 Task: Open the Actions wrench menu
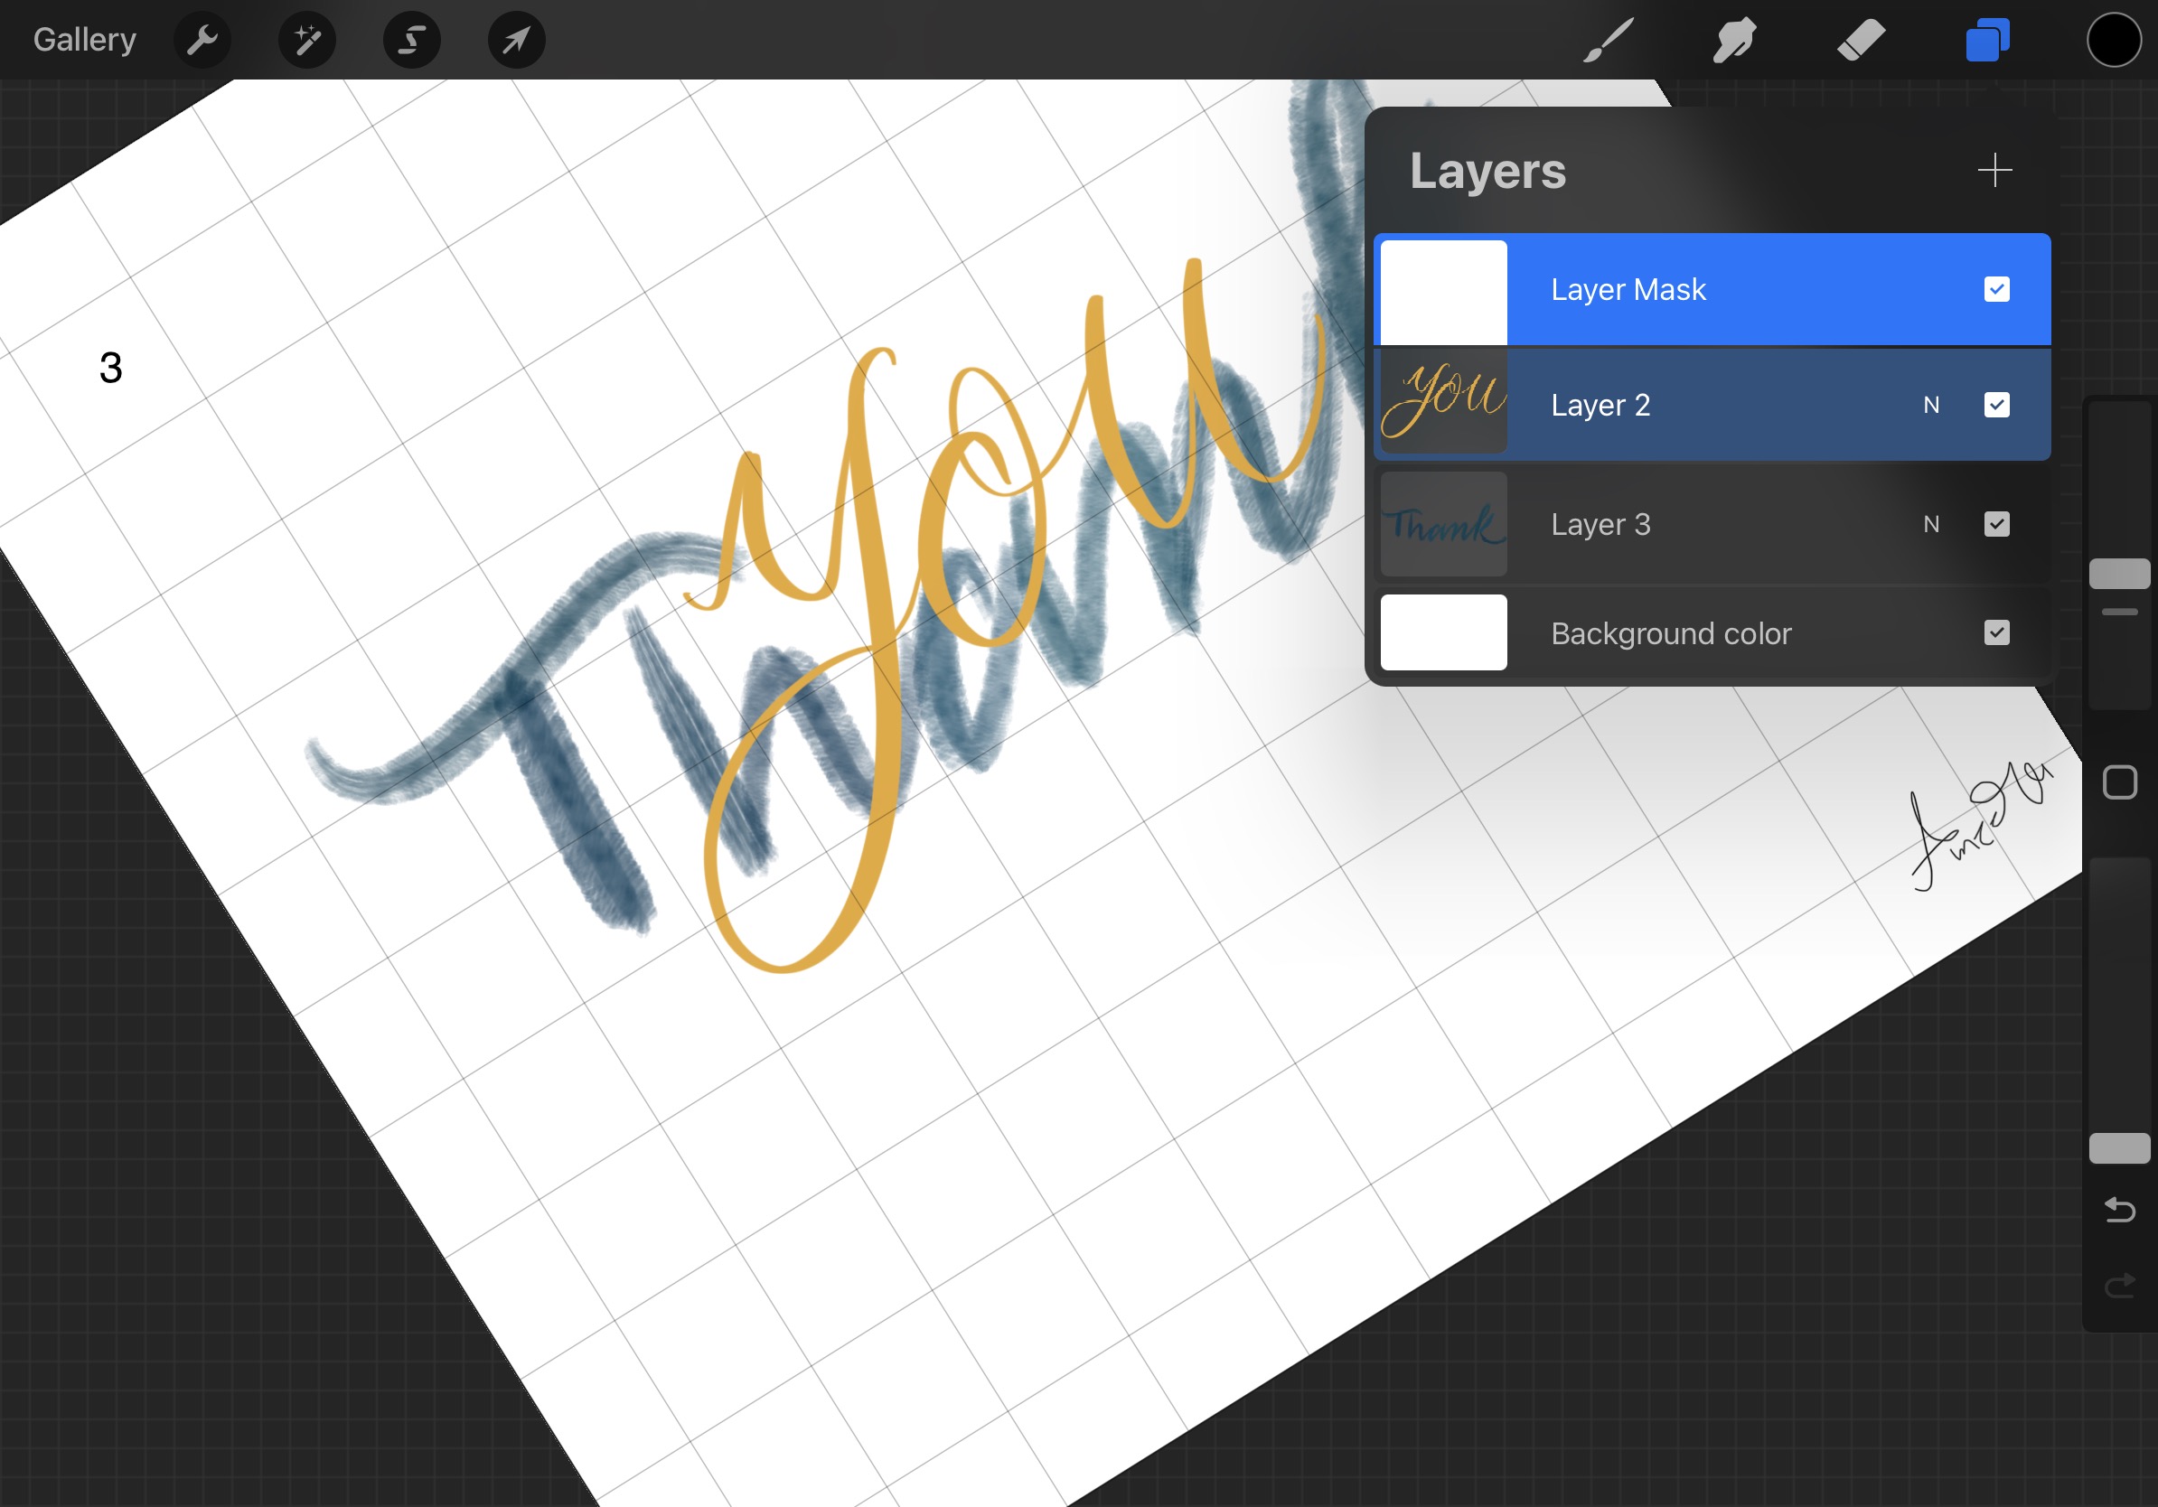pos(202,41)
